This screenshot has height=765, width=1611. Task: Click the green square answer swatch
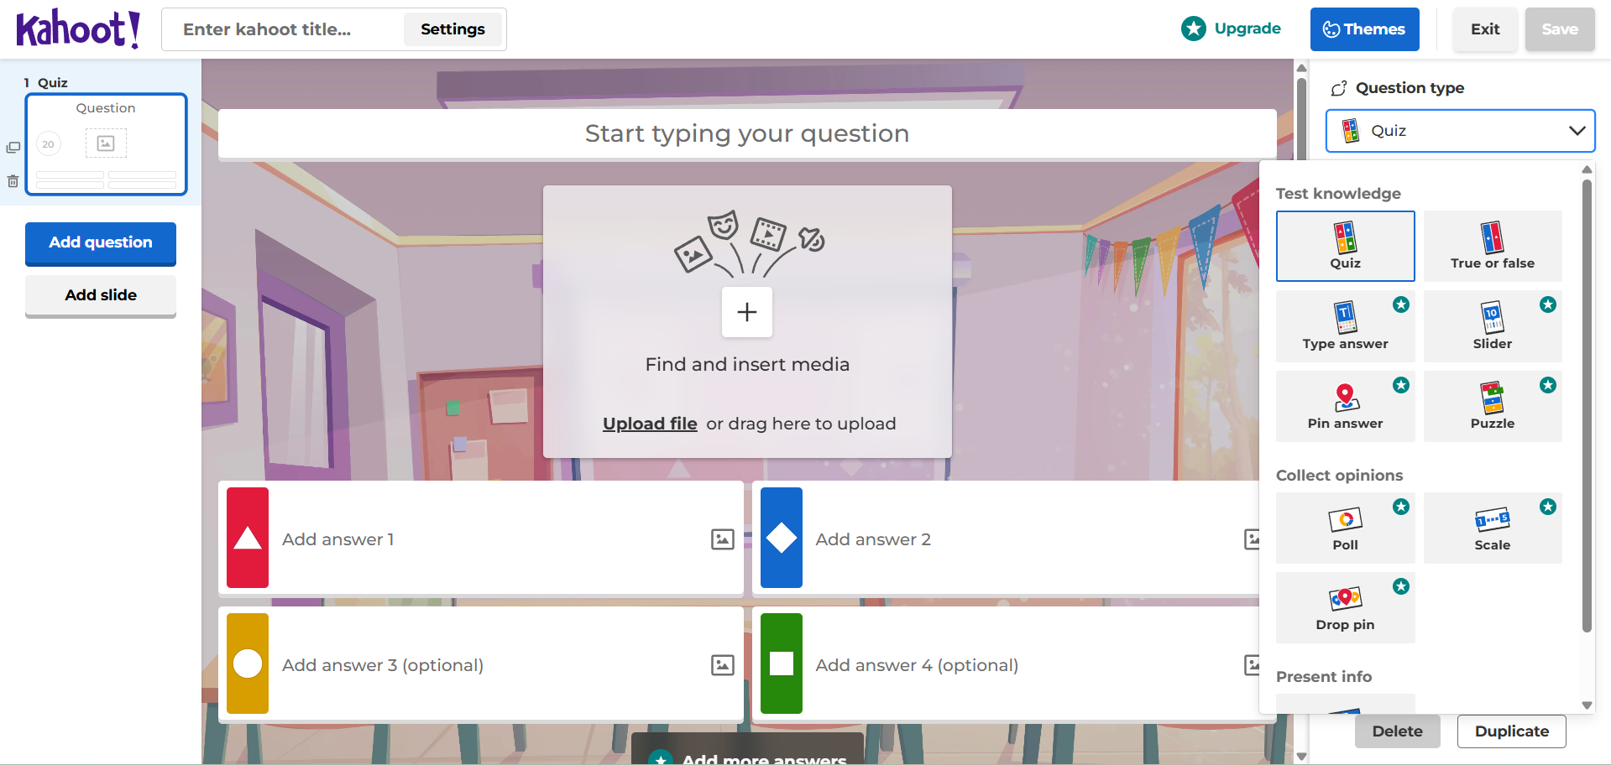coord(781,664)
